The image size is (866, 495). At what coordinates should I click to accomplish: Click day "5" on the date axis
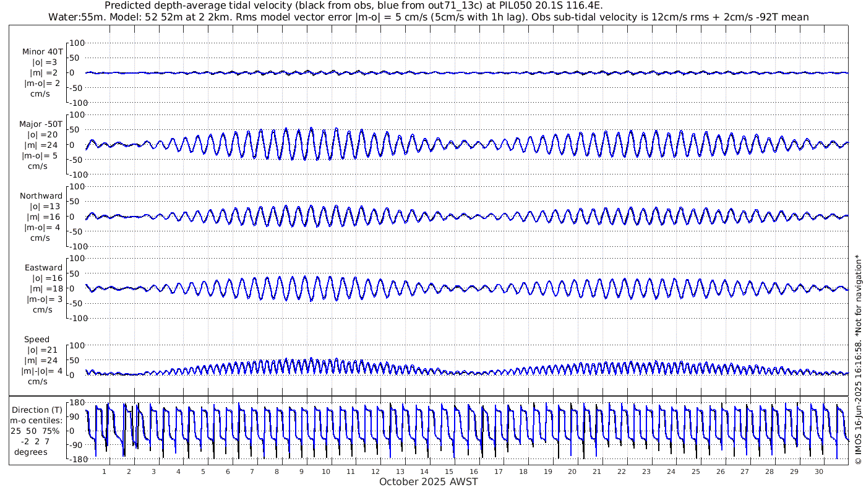pyautogui.click(x=203, y=471)
